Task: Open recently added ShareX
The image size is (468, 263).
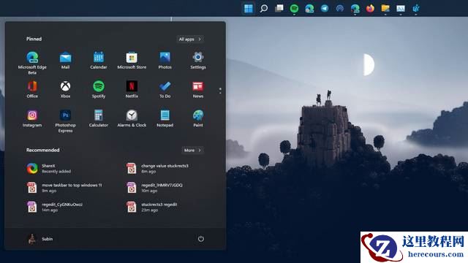Action: 49,169
